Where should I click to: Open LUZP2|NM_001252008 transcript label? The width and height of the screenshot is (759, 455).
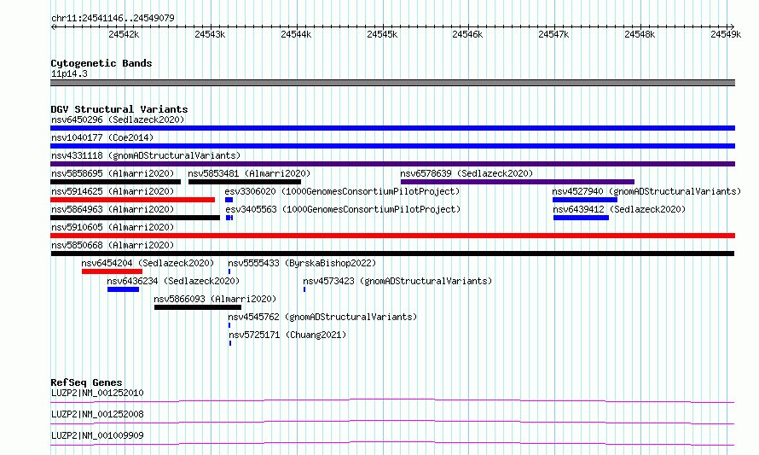[97, 414]
